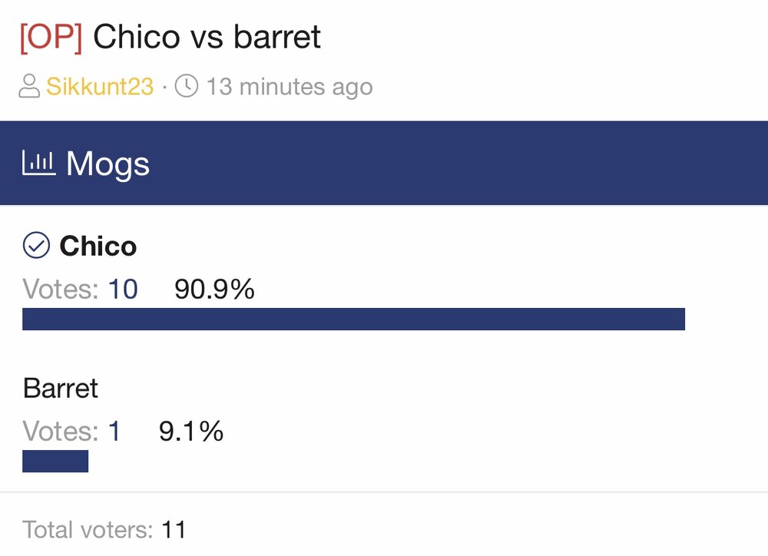Click the "13 minutes ago" timestamp
The image size is (768, 556).
(x=289, y=87)
